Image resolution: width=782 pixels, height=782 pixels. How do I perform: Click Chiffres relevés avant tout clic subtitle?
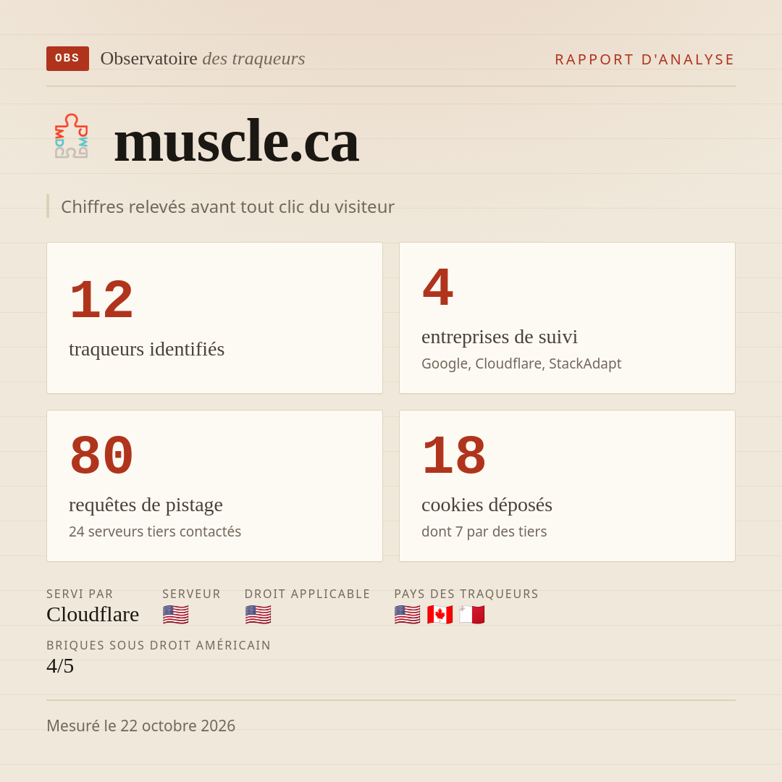(227, 207)
